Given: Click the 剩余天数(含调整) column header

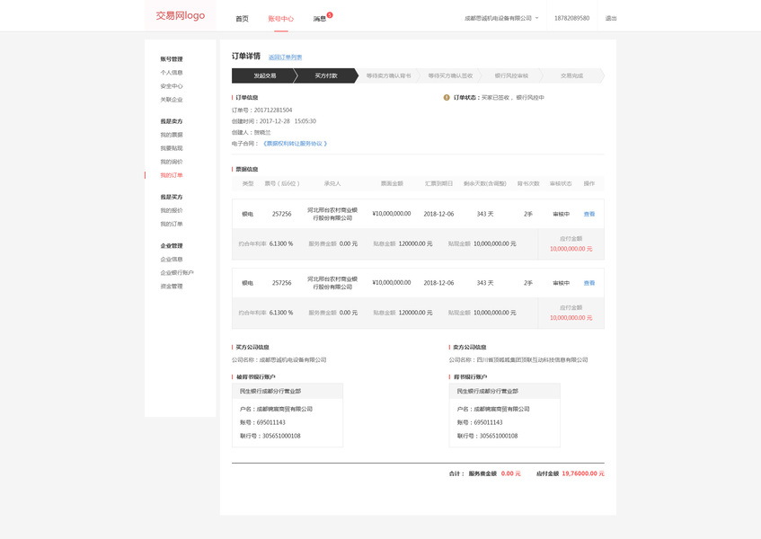Looking at the screenshot, I should point(485,183).
